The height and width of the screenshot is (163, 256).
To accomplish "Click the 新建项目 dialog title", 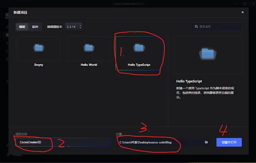I will tap(20, 12).
